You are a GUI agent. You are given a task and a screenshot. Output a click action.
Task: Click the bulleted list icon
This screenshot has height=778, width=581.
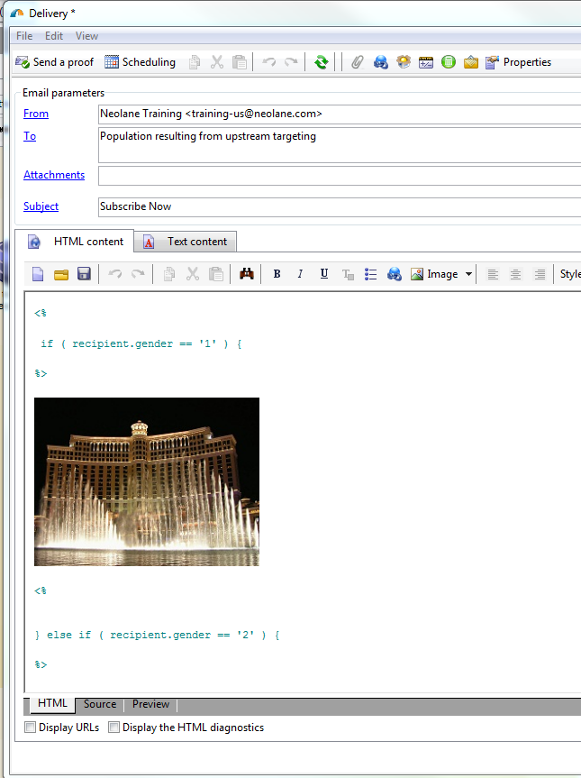(371, 274)
